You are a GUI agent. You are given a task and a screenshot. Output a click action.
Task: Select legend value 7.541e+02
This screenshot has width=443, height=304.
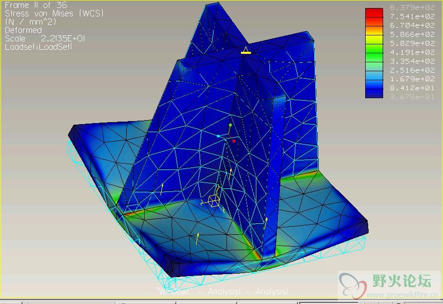412,16
